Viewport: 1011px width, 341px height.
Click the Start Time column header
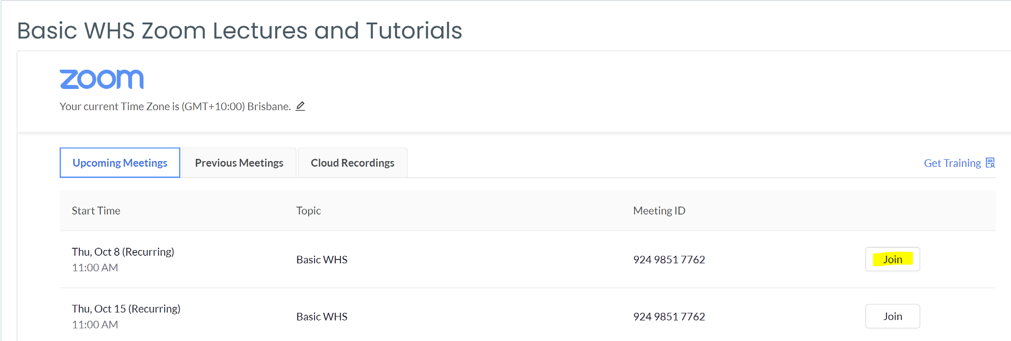(x=96, y=211)
